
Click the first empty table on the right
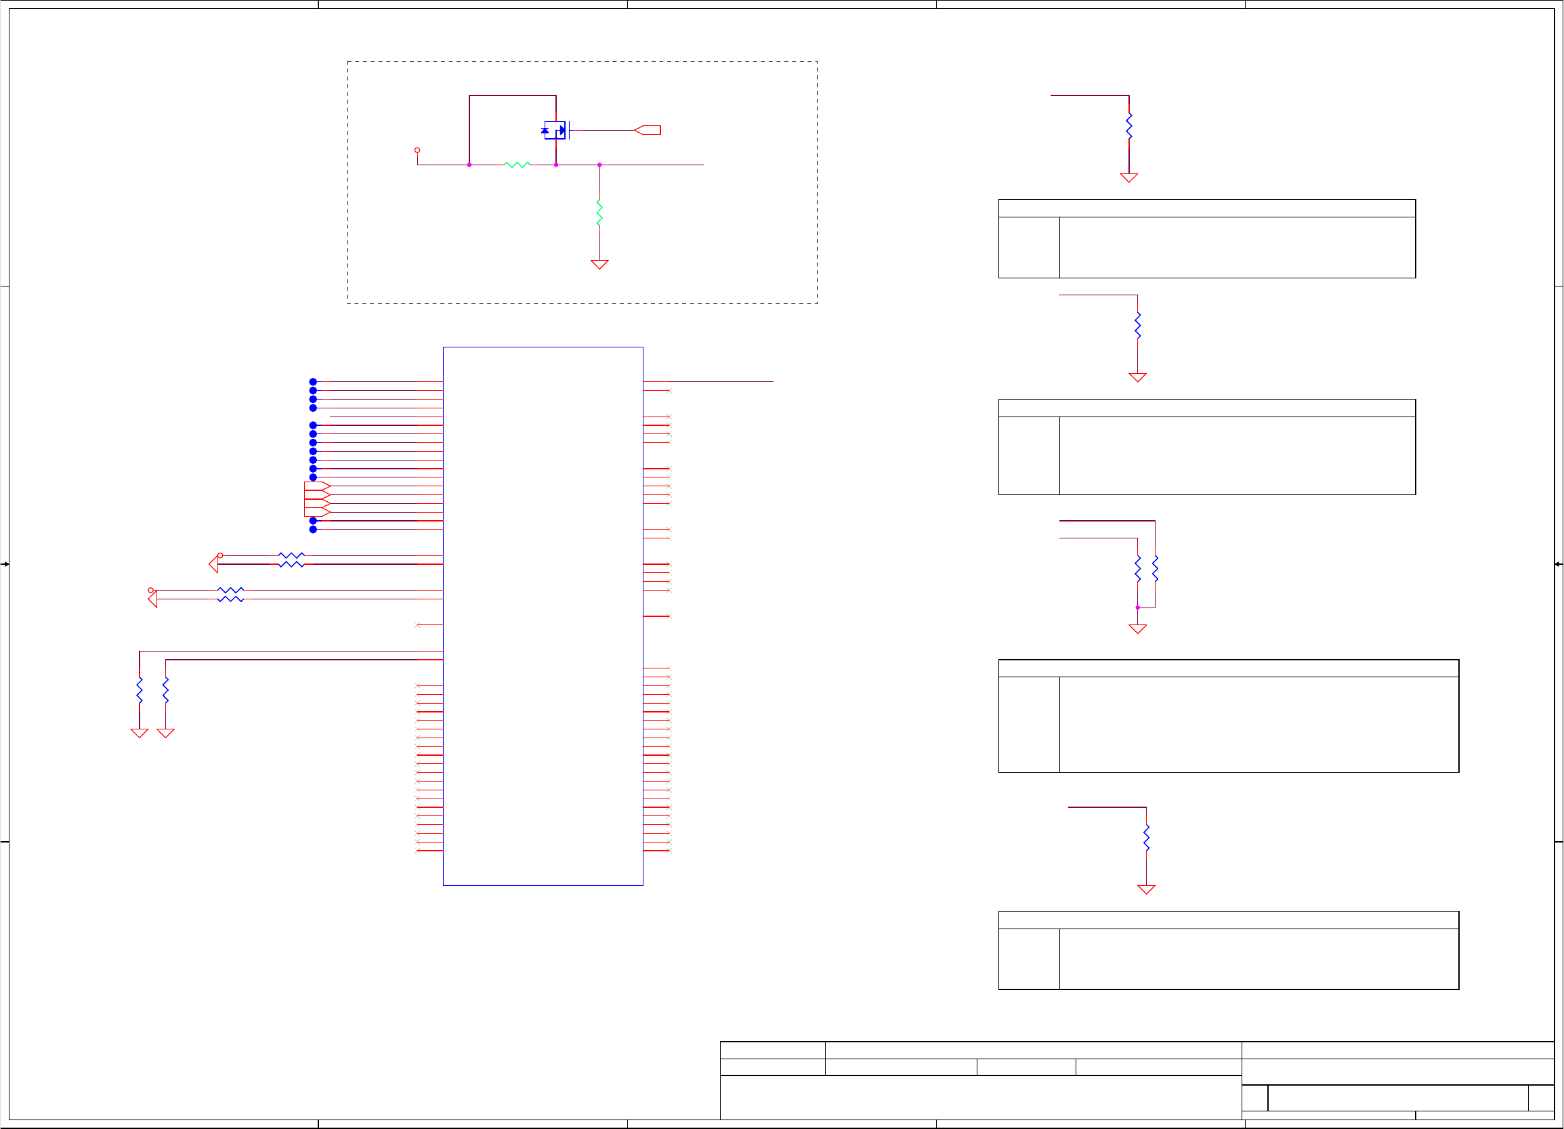point(1207,239)
